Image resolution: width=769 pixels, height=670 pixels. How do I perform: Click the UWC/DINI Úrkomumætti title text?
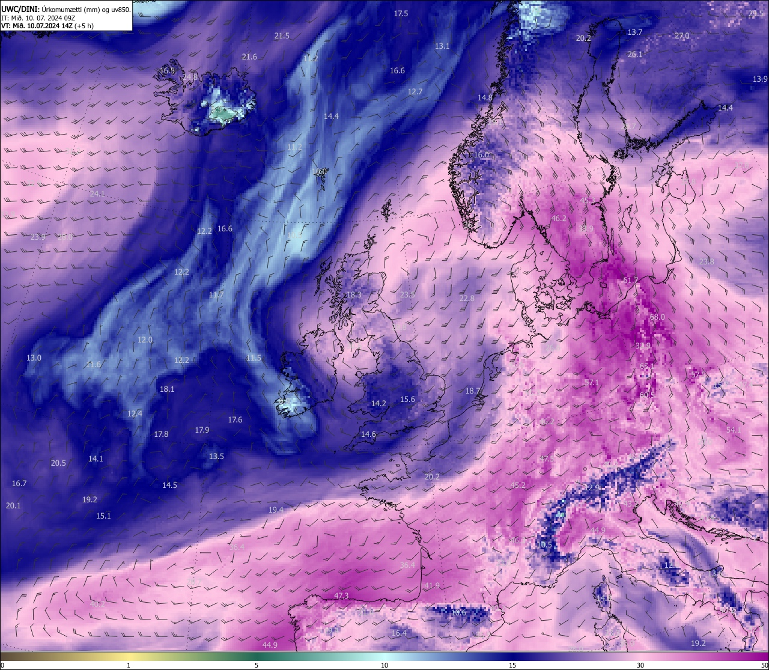coord(65,9)
